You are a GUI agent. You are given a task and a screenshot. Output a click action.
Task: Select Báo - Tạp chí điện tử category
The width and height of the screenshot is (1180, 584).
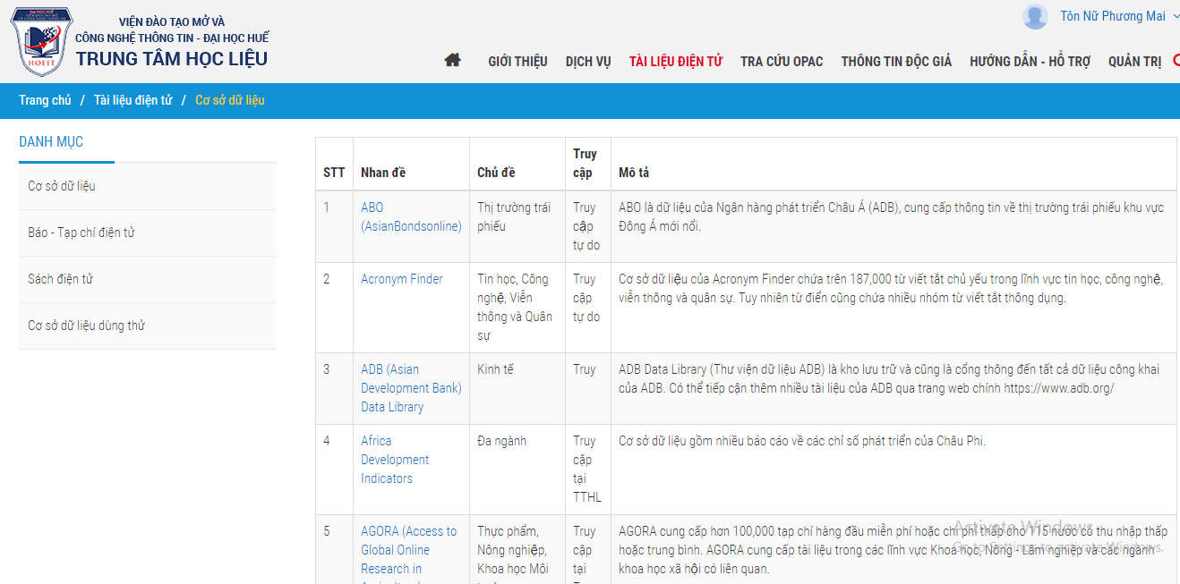81,233
